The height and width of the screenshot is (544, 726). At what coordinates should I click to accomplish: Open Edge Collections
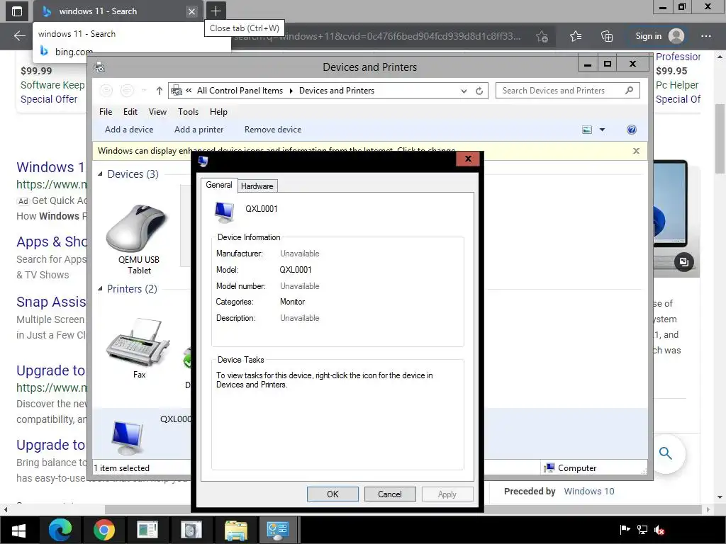[607, 36]
